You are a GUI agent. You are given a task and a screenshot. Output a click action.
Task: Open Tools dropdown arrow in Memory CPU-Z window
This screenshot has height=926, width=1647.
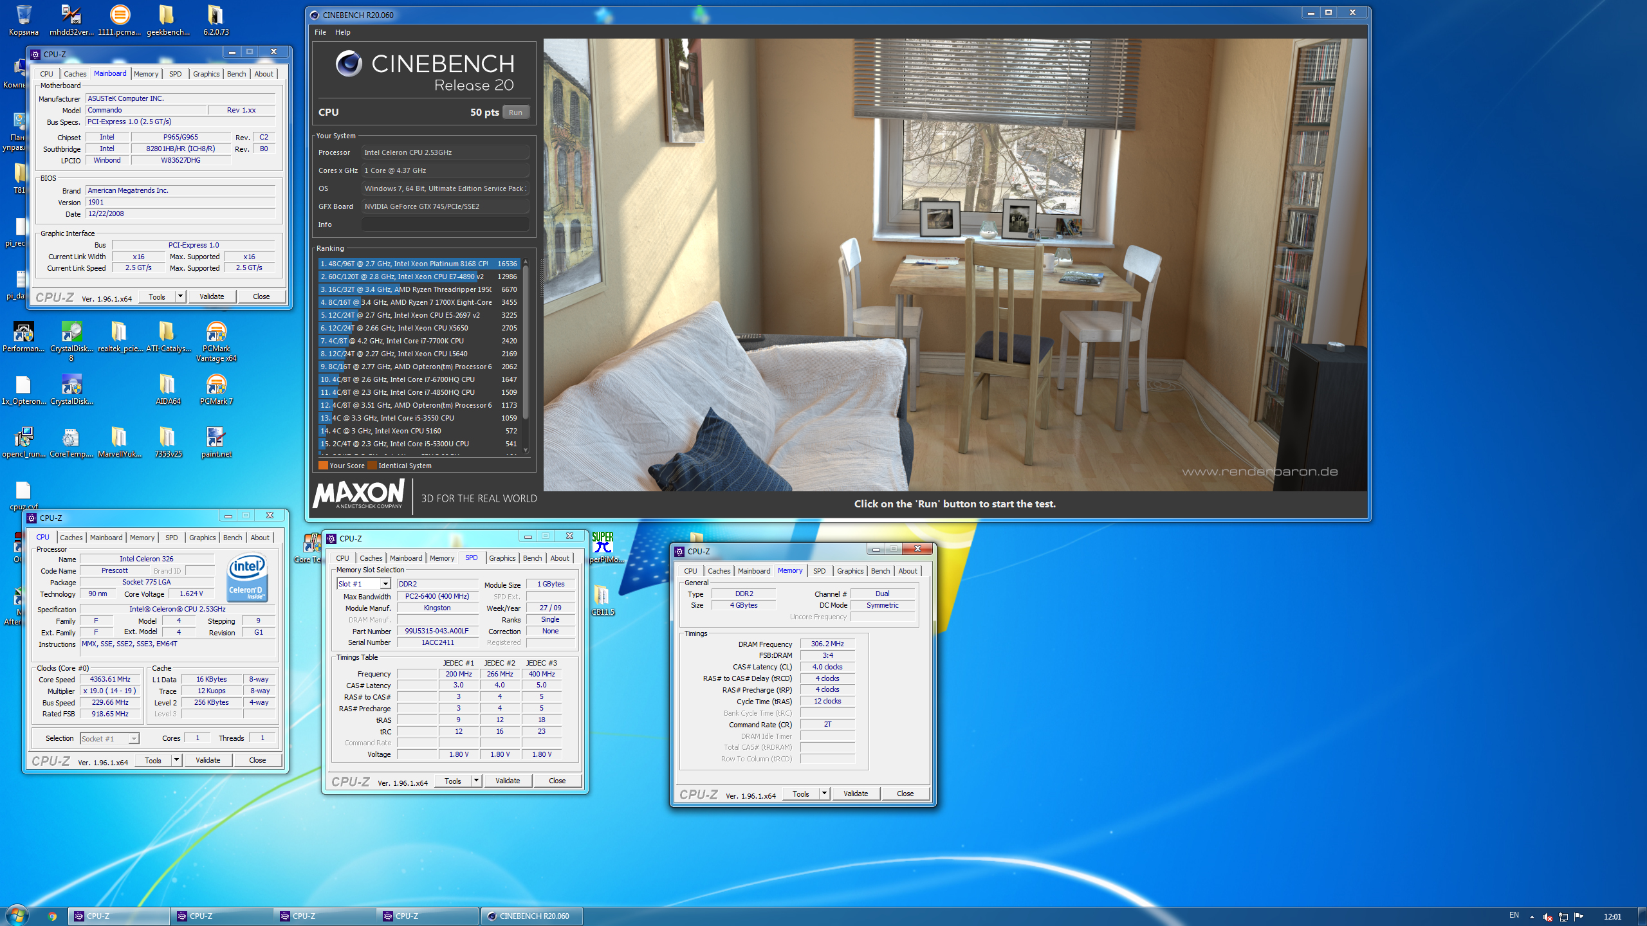[824, 794]
